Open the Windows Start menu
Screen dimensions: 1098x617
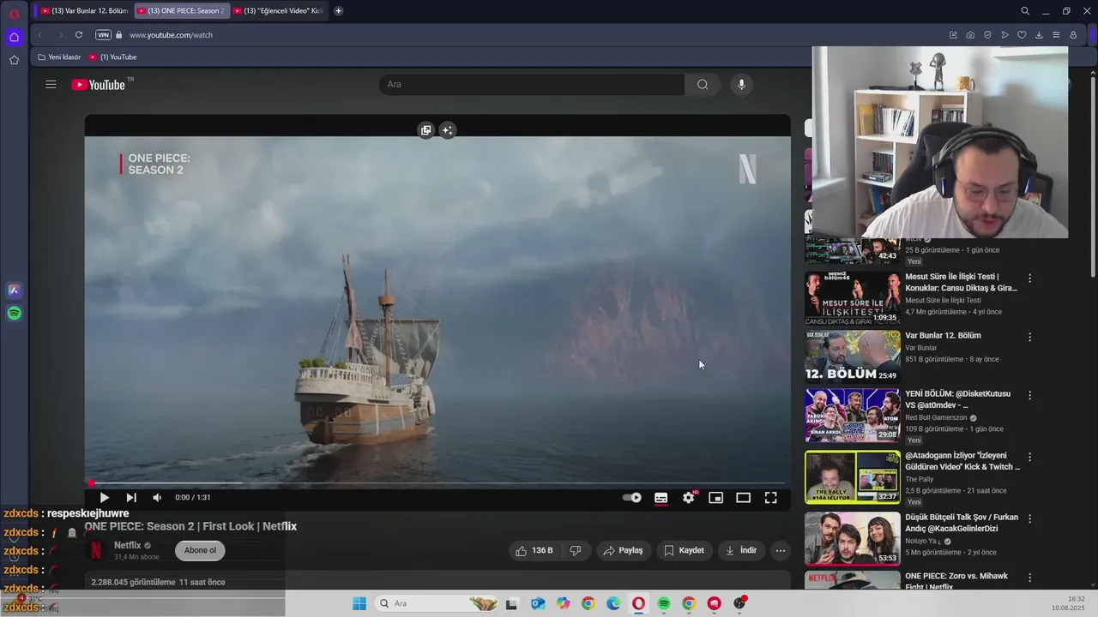pos(359,603)
